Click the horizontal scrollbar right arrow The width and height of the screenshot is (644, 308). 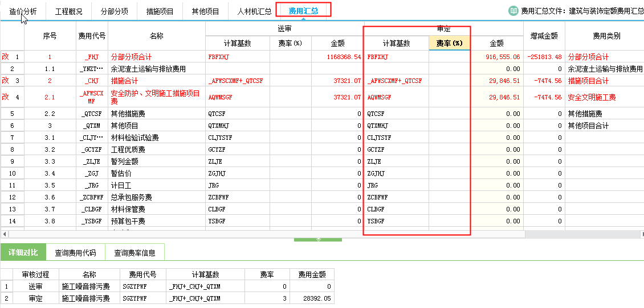pyautogui.click(x=639, y=234)
